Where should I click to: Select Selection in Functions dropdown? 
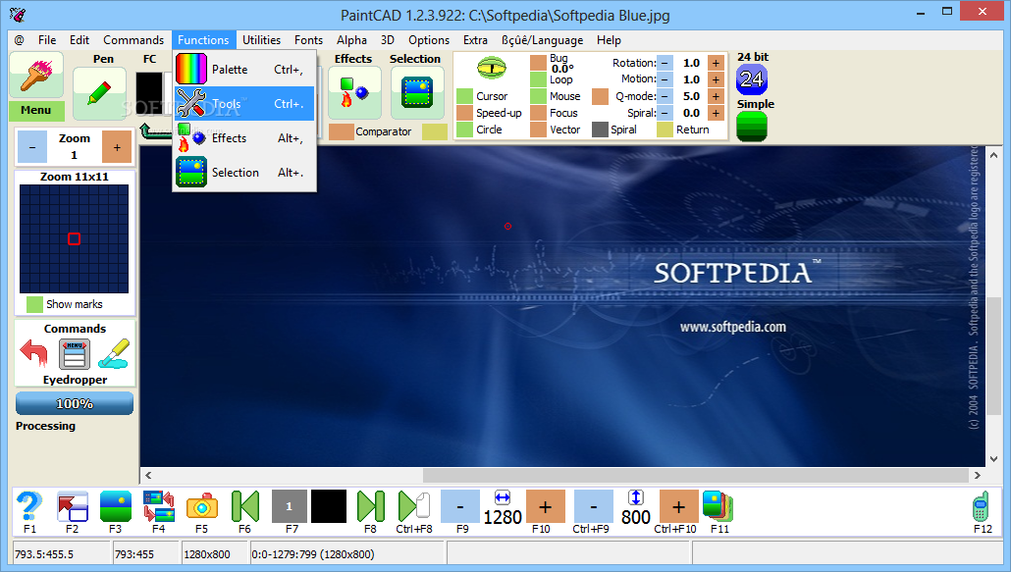click(x=244, y=172)
